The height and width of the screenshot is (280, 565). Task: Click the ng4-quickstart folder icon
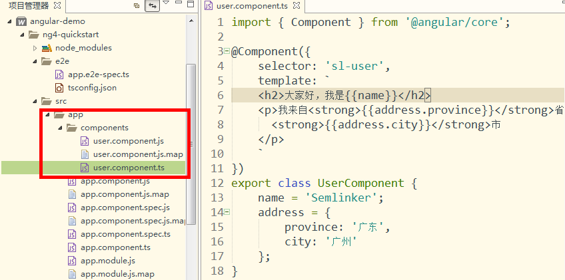(34, 35)
